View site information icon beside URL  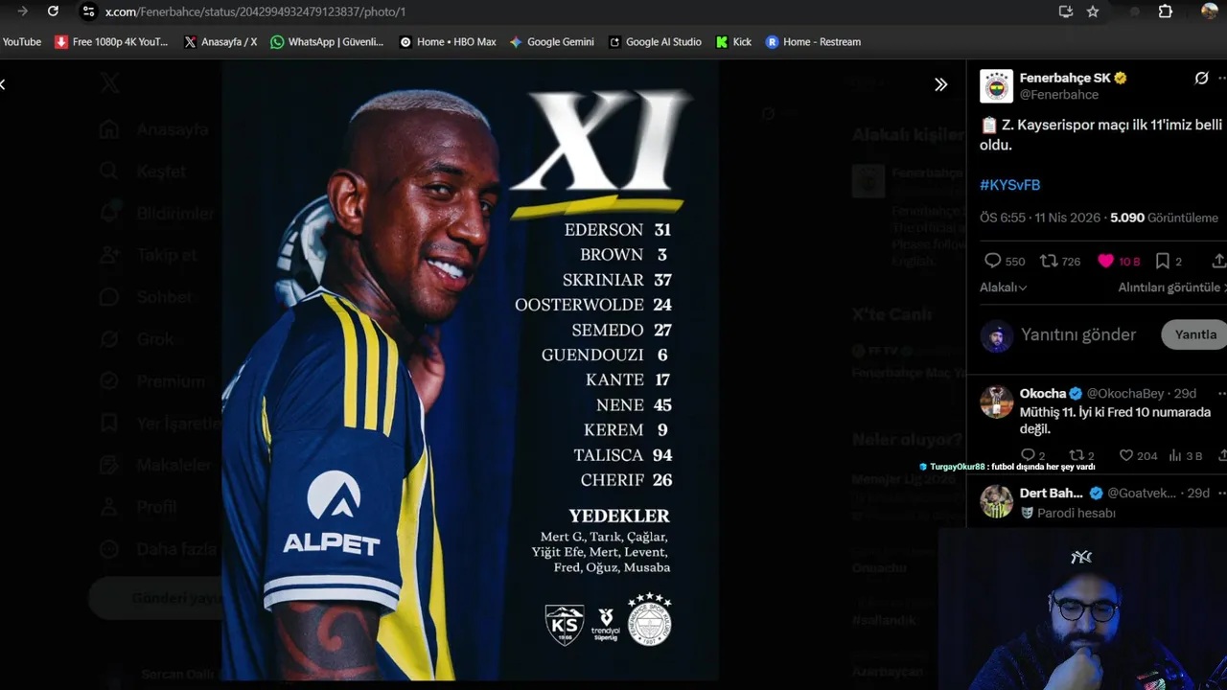(88, 11)
